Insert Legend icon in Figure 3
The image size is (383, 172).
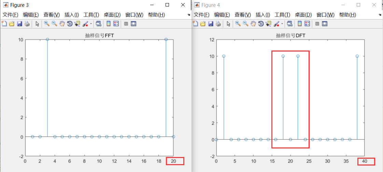click(x=116, y=24)
